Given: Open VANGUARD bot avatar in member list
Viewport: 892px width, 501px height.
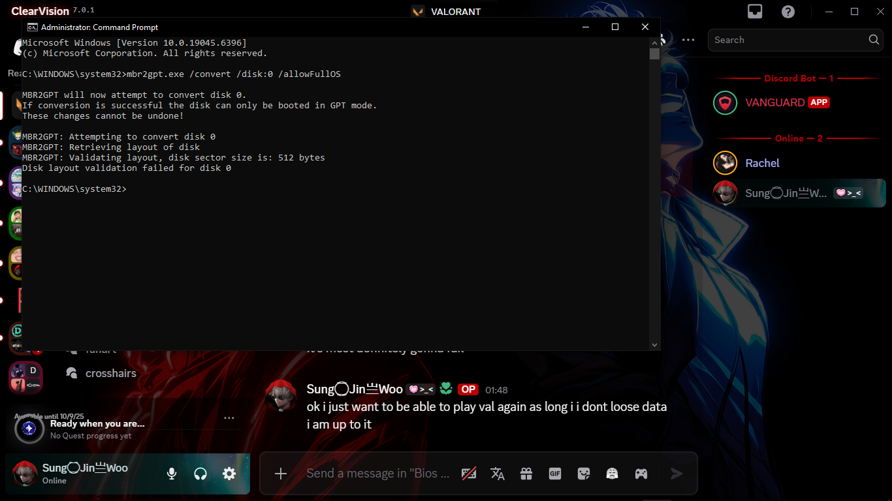Looking at the screenshot, I should click(x=725, y=102).
